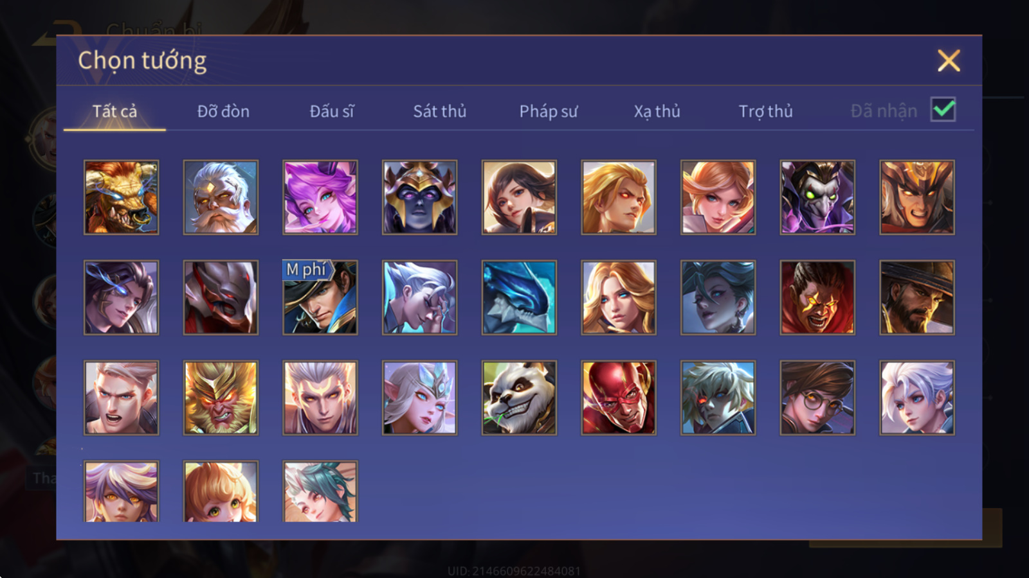This screenshot has height=578, width=1029.
Task: Toggle the 'Đã nhận' checkbox
Action: coord(943,110)
